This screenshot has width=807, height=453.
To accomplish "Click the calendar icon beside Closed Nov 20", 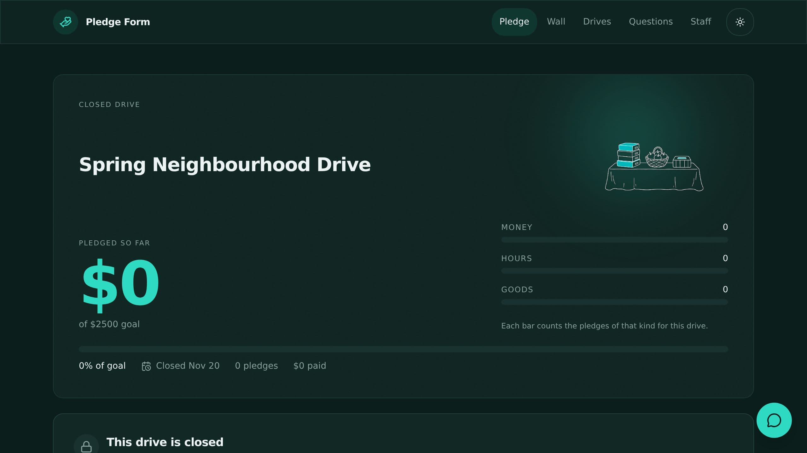I will 146,366.
